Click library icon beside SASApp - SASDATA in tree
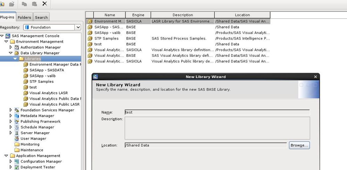This screenshot has width=347, height=170. [x=26, y=70]
